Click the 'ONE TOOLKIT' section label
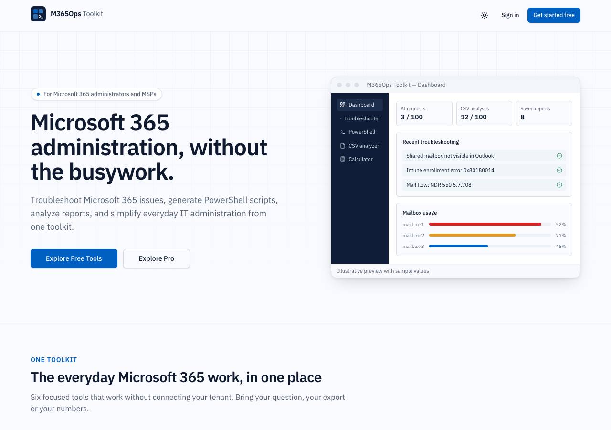This screenshot has height=430, width=611. point(54,360)
